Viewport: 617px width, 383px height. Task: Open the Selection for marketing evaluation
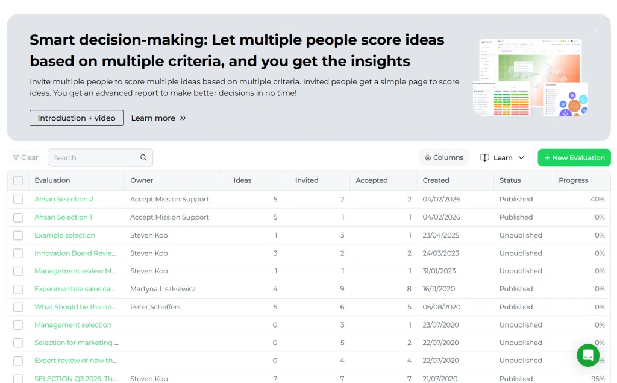[77, 343]
